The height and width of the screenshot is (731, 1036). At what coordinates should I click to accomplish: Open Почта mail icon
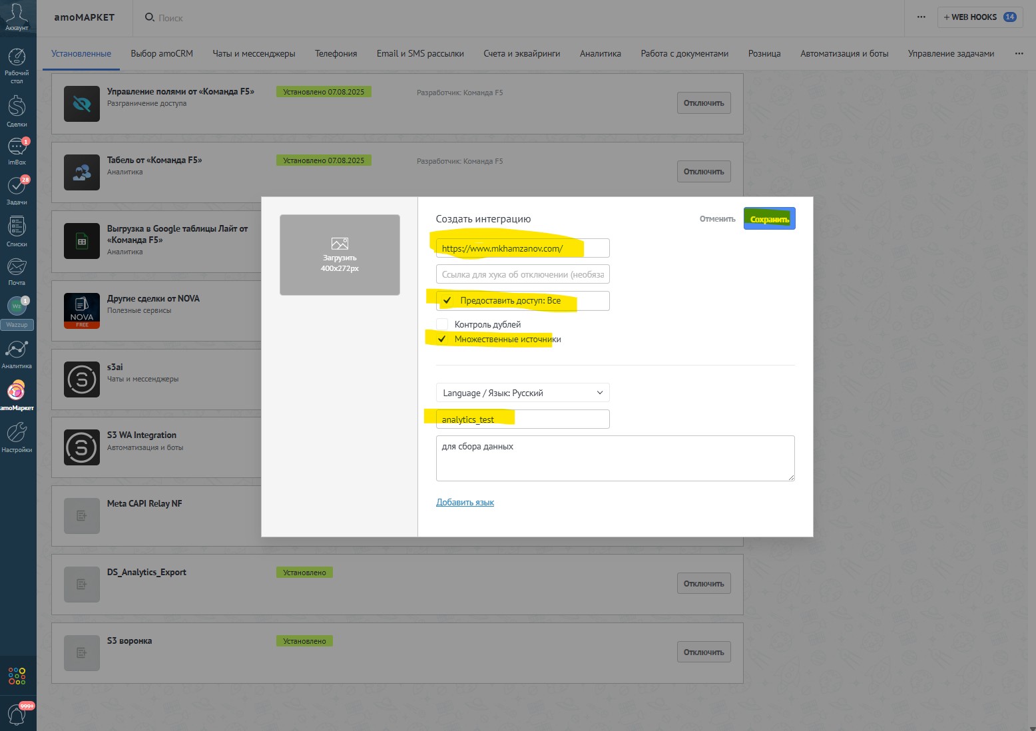coord(17,272)
